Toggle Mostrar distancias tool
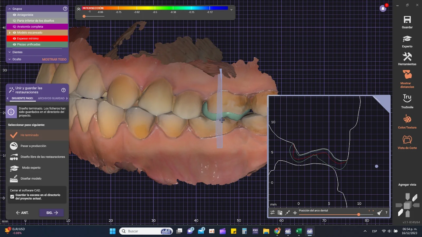Screen dimensions: 422x237 point(407,75)
